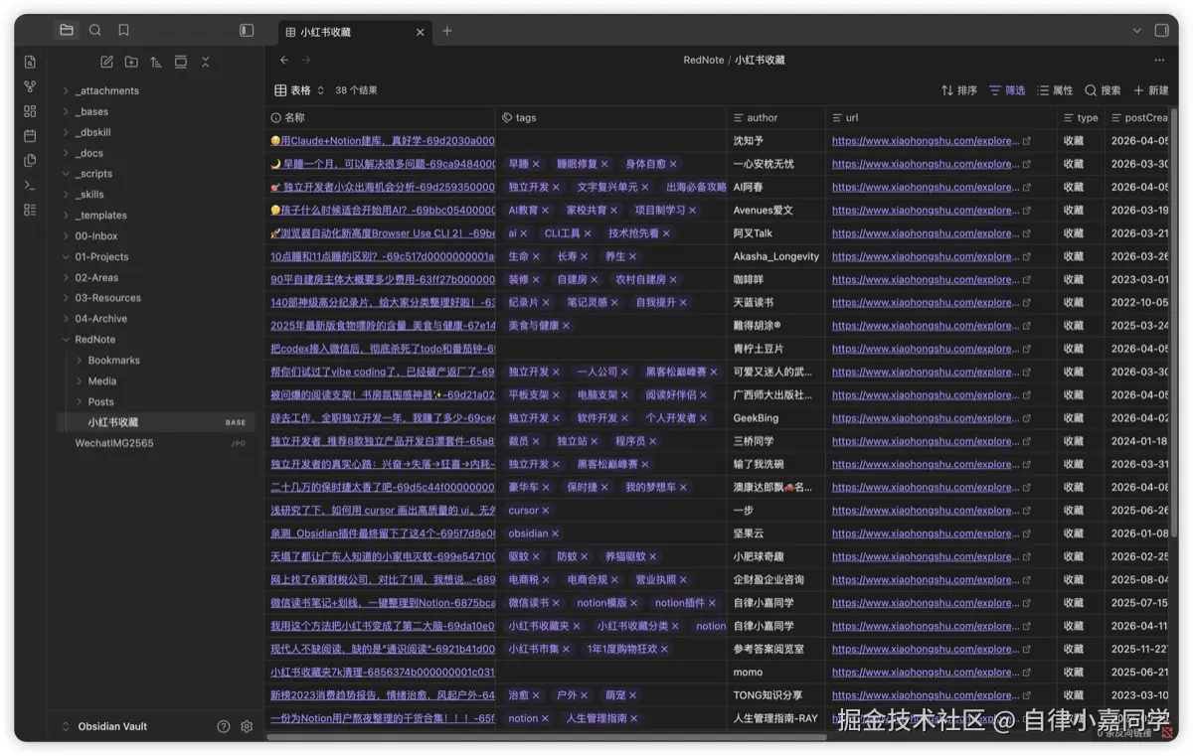Screen dimensions: 1193x756
Task: Open a new tab with plus icon
Action: point(447,31)
